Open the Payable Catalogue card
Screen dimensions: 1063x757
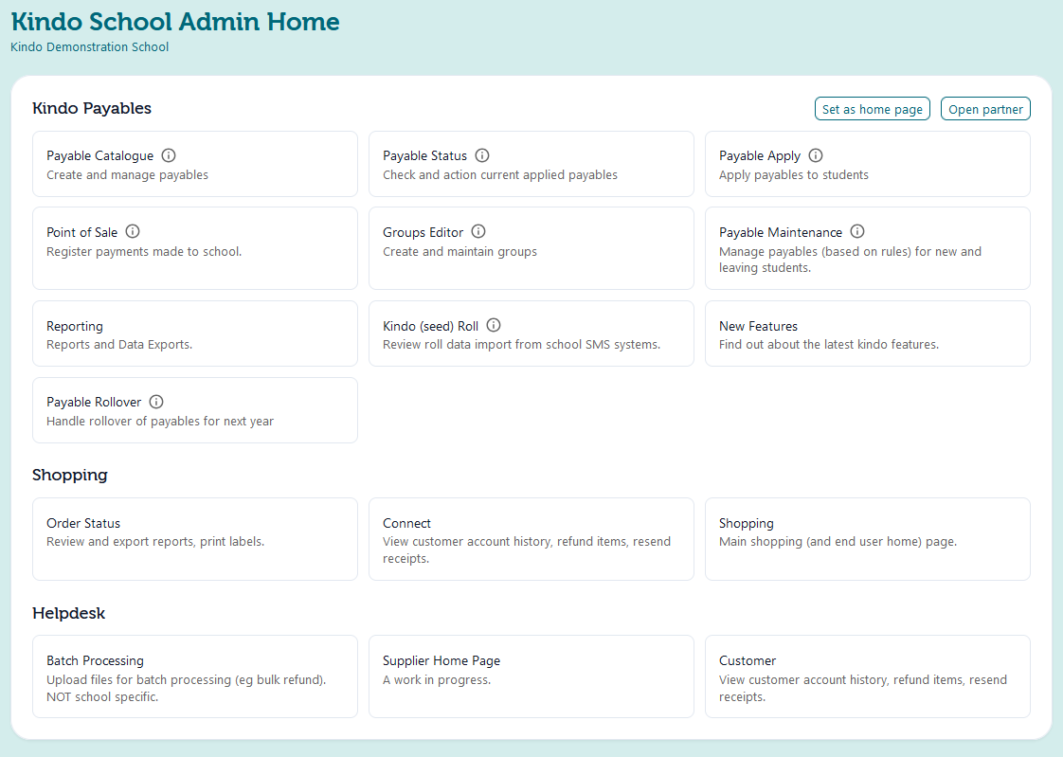click(195, 164)
